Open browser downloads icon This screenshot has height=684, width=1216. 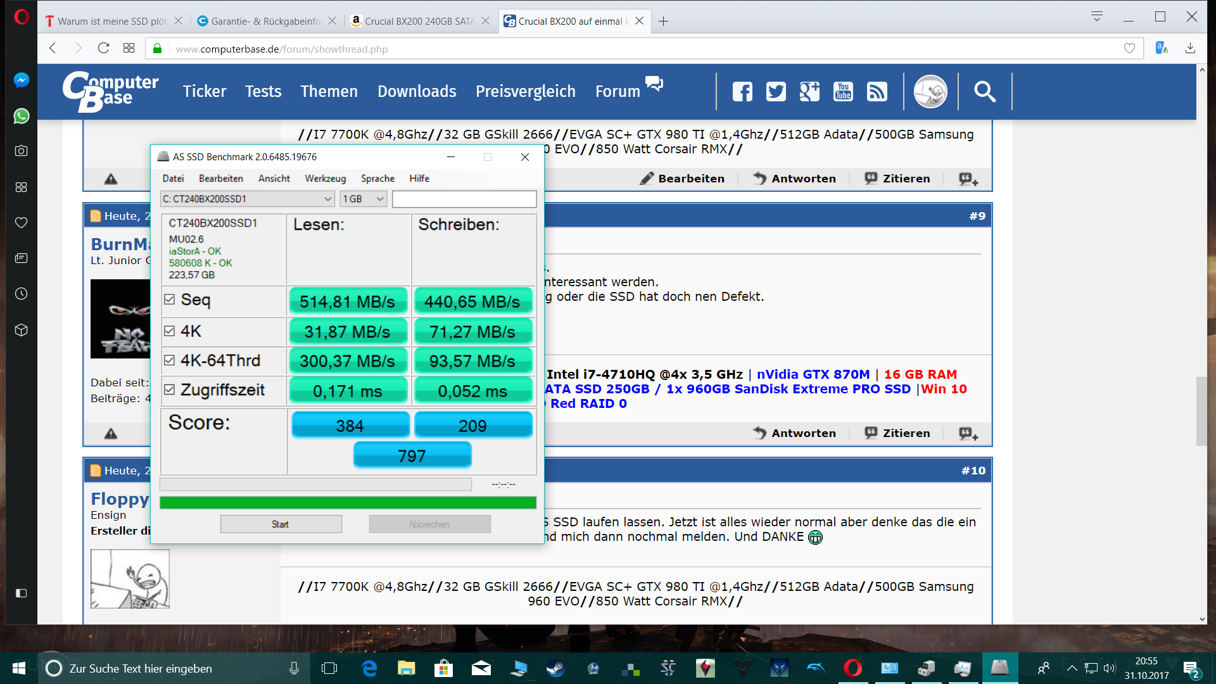pyautogui.click(x=1190, y=48)
